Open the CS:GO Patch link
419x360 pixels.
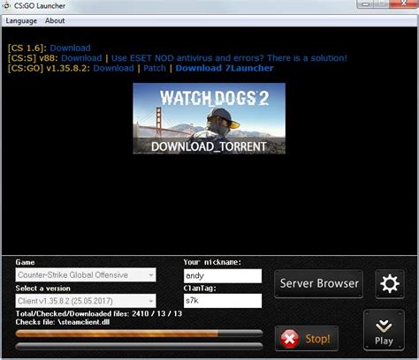(155, 68)
